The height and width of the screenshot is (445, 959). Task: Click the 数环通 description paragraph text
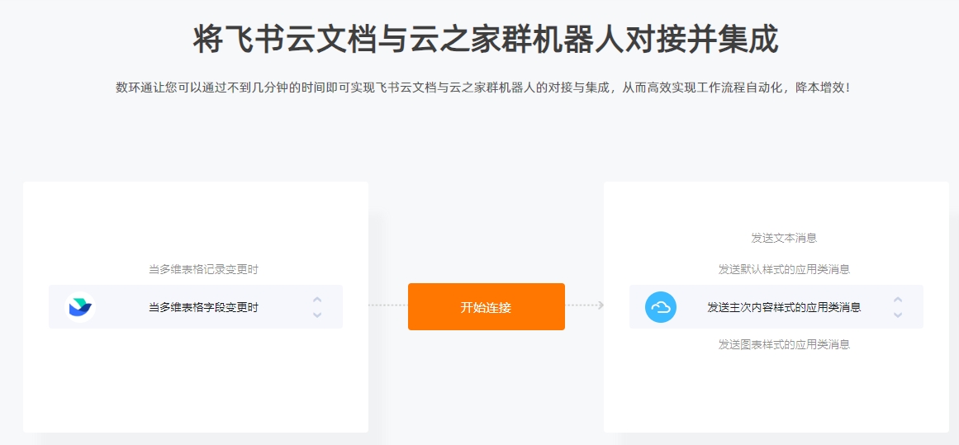click(483, 88)
